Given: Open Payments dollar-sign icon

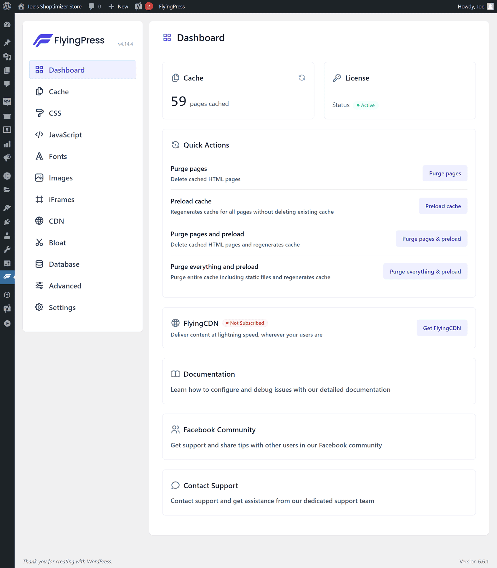Looking at the screenshot, I should [x=7, y=130].
